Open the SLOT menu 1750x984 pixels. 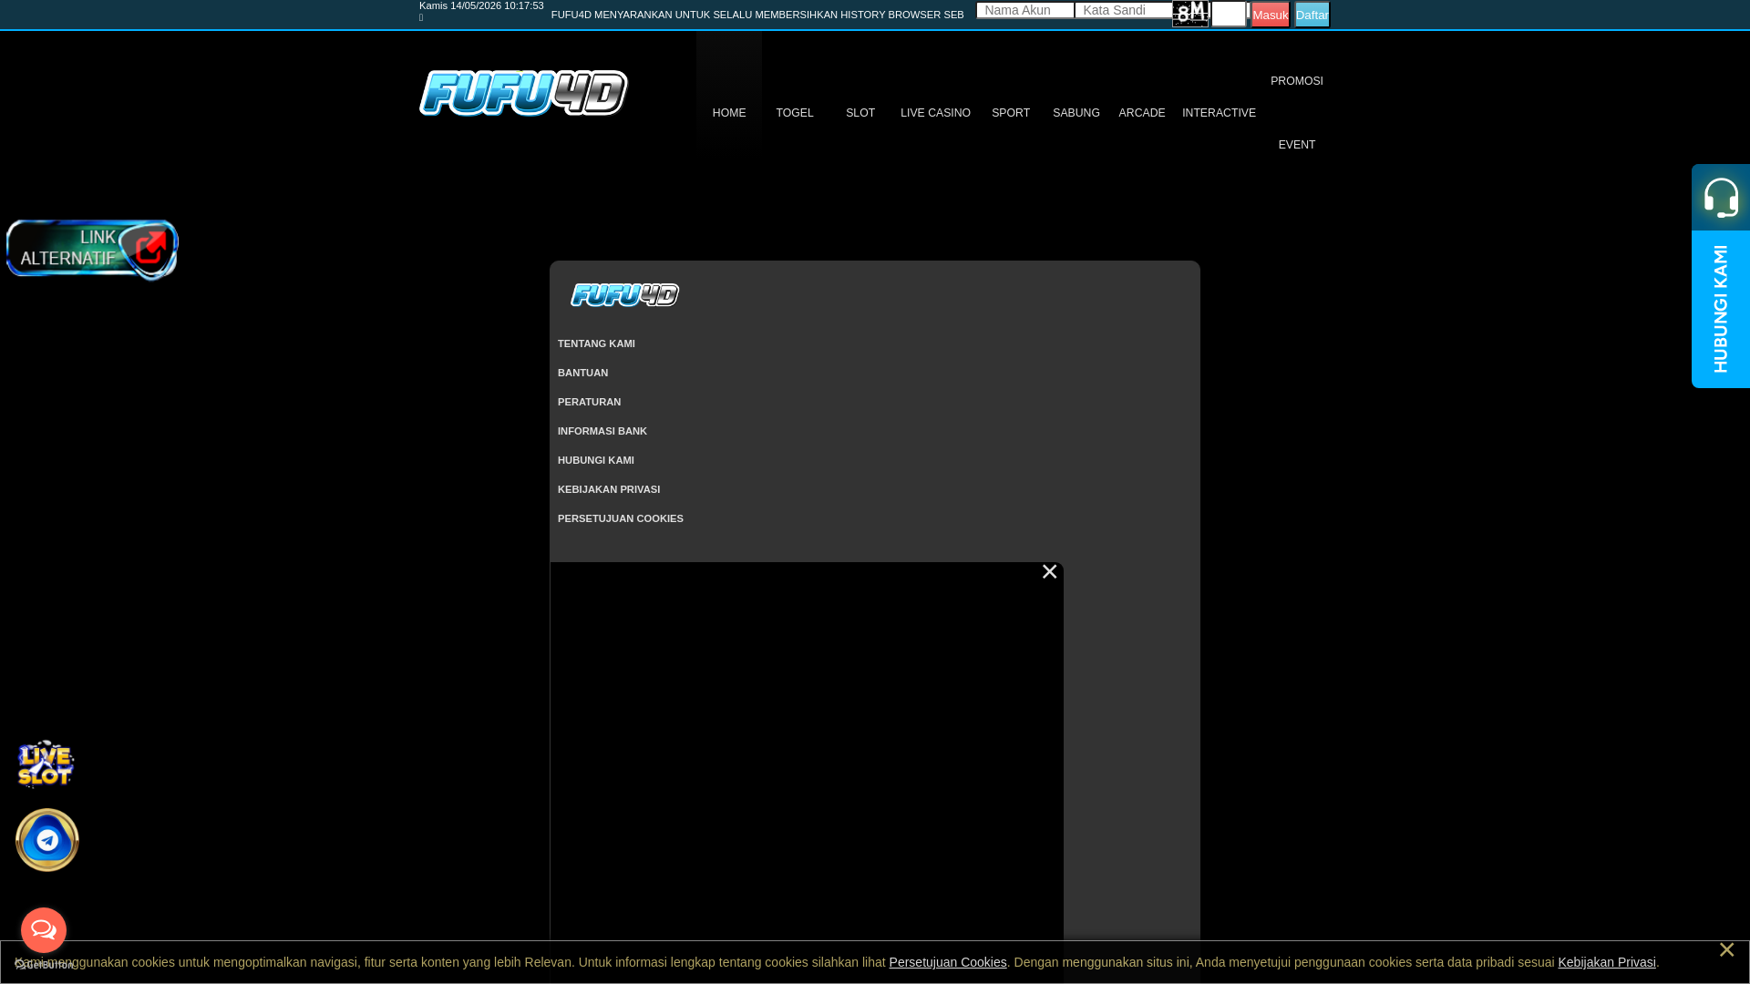point(860,113)
